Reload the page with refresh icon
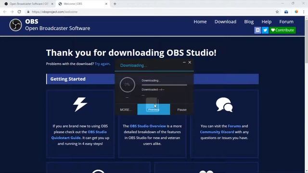 [x=19, y=12]
